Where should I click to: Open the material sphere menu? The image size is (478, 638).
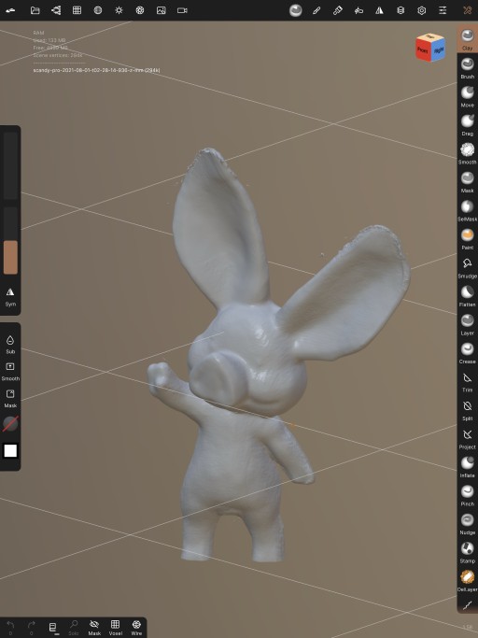tap(296, 10)
